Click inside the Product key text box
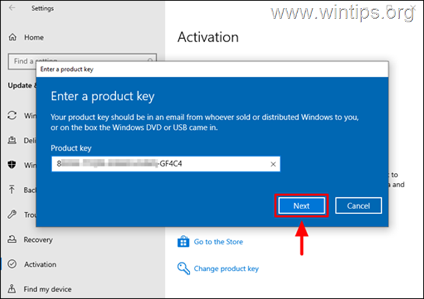Screen dimensions: 424x299 [166, 164]
